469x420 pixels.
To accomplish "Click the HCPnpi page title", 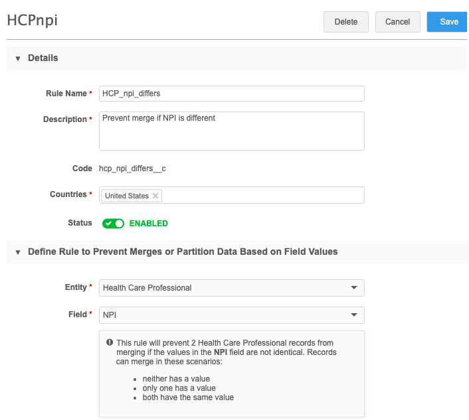I will (x=32, y=20).
